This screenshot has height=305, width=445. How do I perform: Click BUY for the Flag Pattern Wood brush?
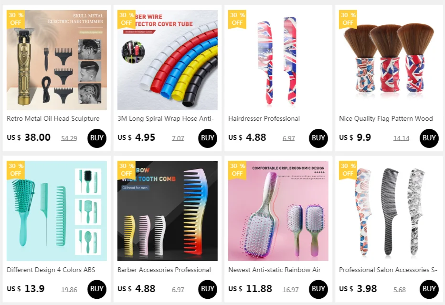pos(429,138)
